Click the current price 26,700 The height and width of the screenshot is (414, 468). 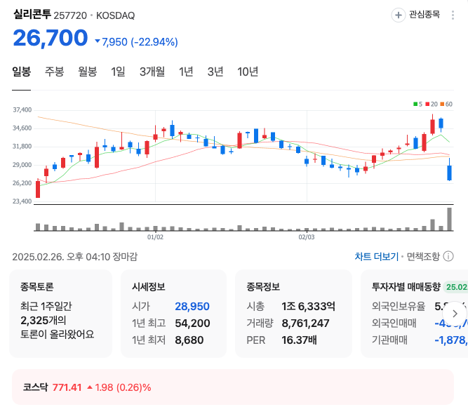tap(51, 38)
